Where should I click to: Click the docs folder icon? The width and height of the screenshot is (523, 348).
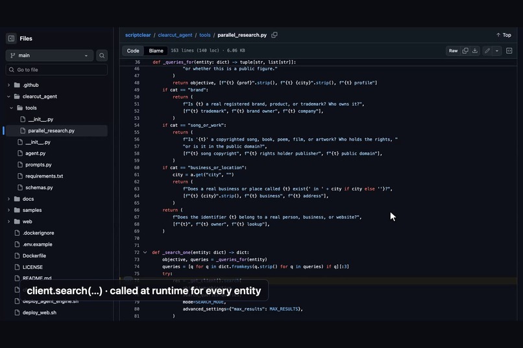pyautogui.click(x=17, y=199)
